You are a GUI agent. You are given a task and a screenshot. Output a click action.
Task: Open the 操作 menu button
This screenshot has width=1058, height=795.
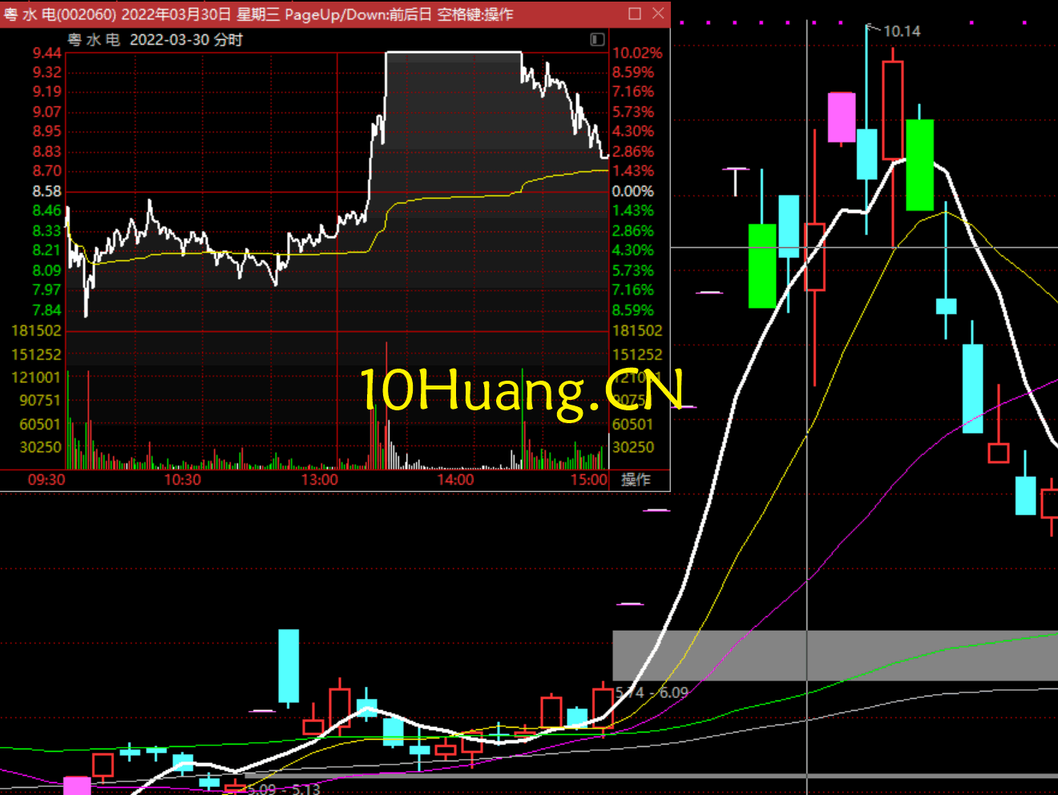point(636,479)
